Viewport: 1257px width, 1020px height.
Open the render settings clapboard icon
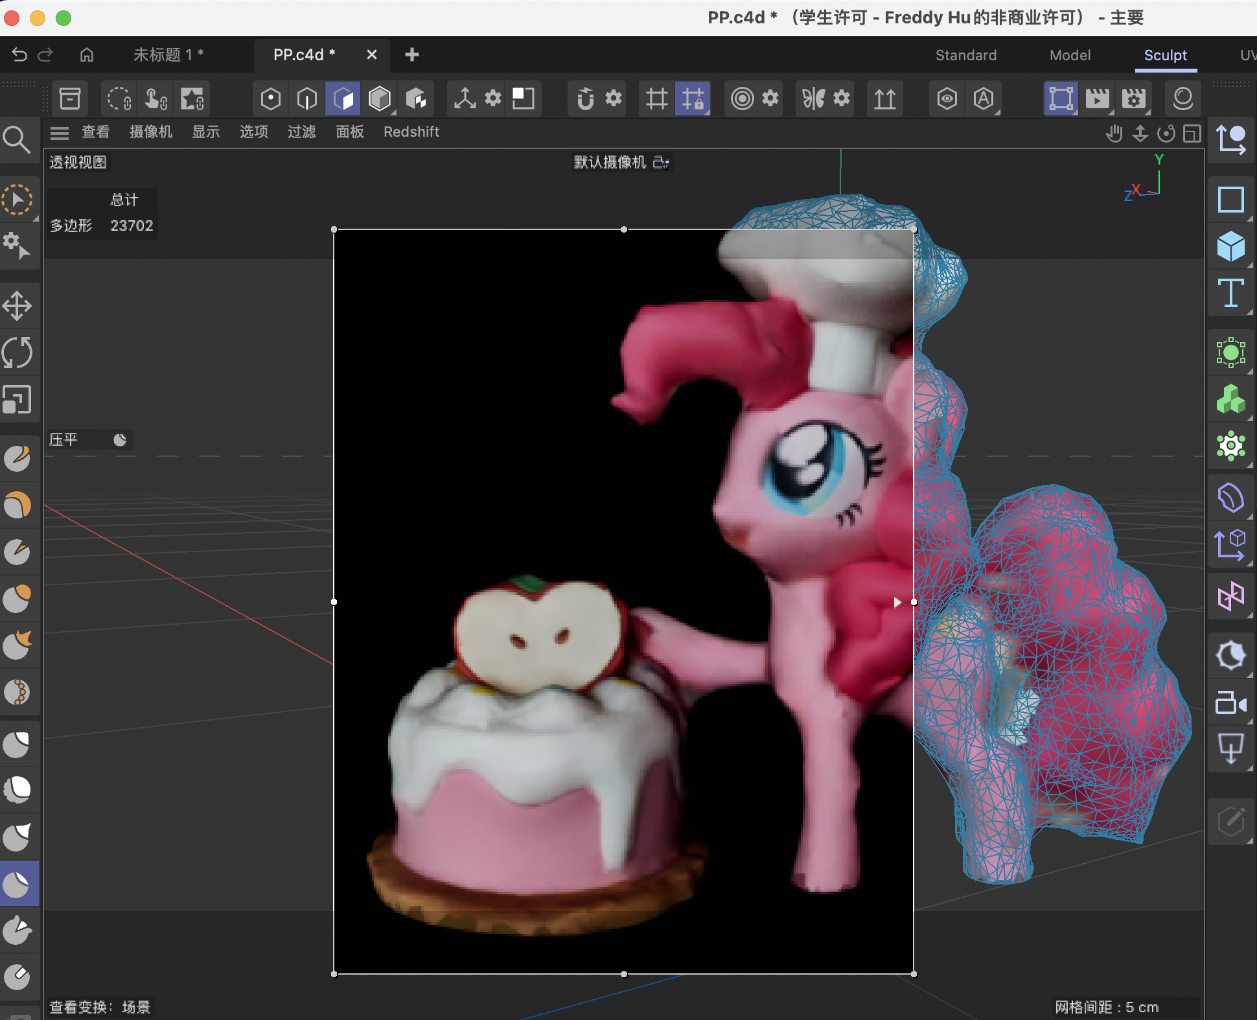pos(1134,99)
